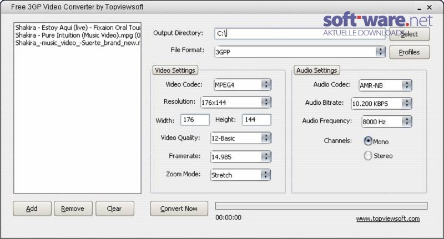Click the Width input field

coord(195,120)
